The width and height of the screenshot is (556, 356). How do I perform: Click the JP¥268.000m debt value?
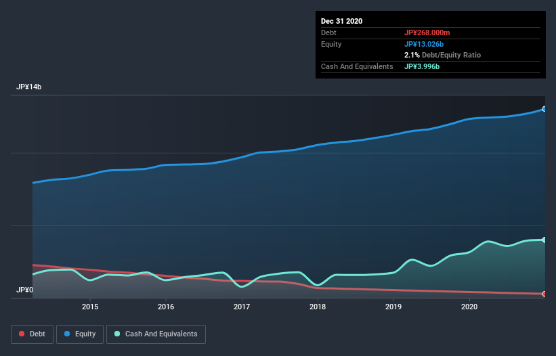coord(427,32)
